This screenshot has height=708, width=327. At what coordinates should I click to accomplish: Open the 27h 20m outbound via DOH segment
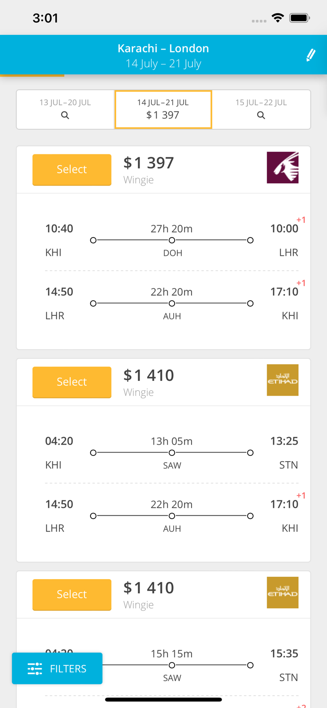pyautogui.click(x=171, y=240)
